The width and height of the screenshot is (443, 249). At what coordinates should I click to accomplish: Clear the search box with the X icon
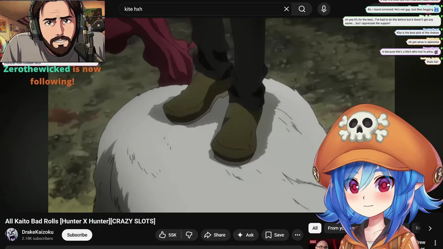(286, 9)
